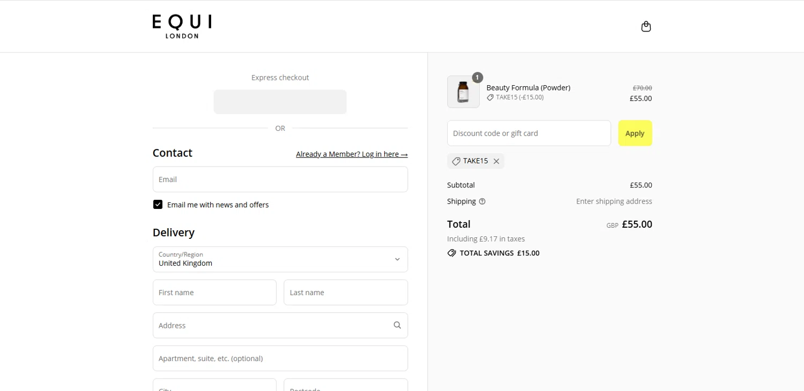Click the struck-through £70.00 price
The height and width of the screenshot is (391, 804).
(642, 88)
